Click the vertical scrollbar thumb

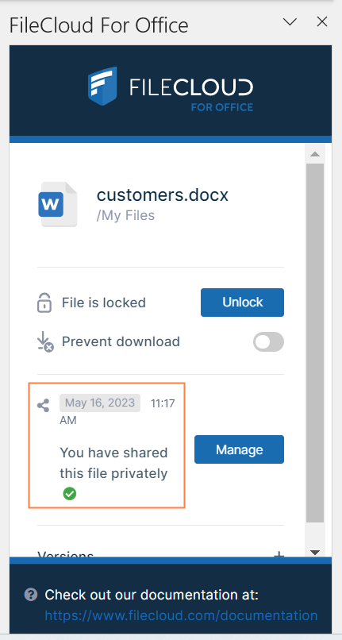[315, 343]
